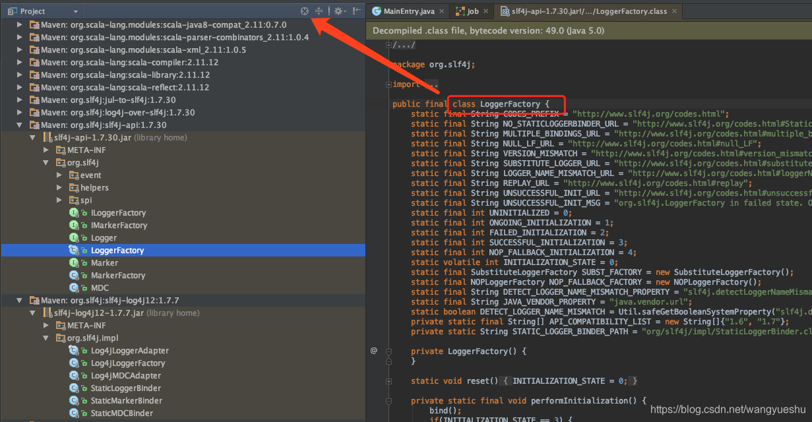Expand the folded import statement in the editor
Screen dimensions: 812x422
[389, 84]
